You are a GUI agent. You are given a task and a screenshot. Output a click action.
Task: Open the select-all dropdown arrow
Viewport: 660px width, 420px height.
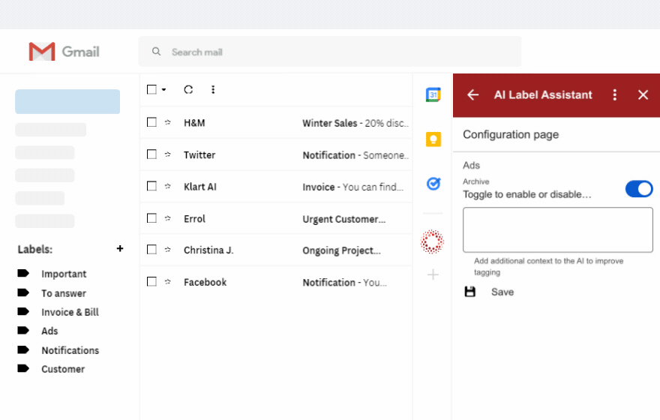click(x=163, y=89)
